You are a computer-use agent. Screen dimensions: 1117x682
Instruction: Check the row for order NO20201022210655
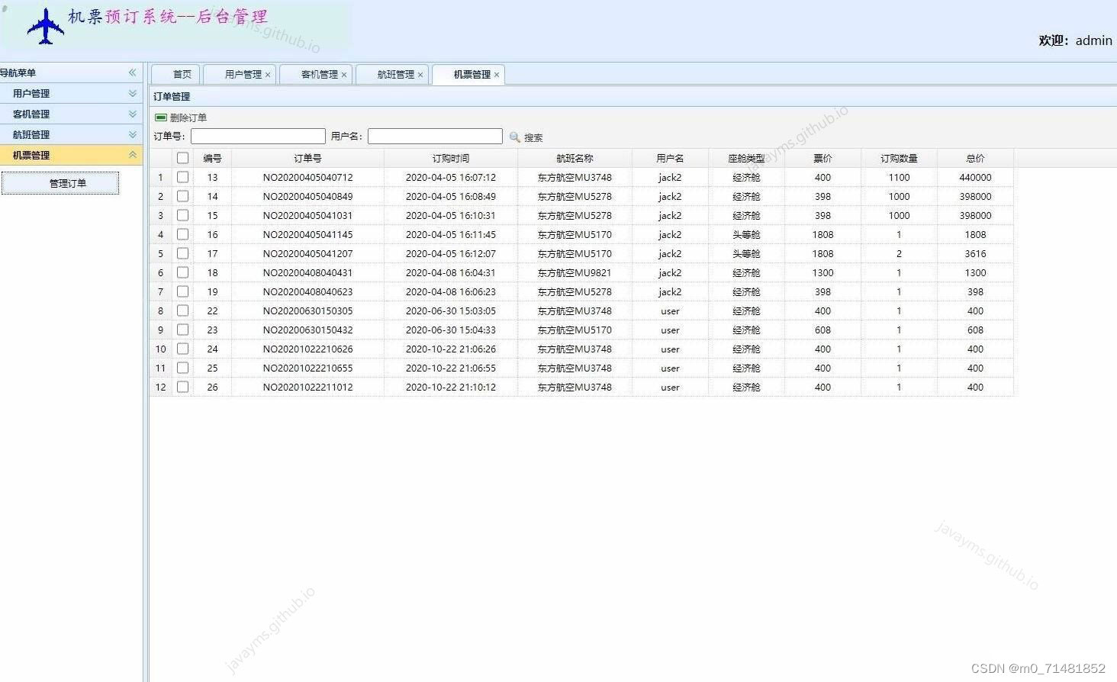tap(182, 368)
